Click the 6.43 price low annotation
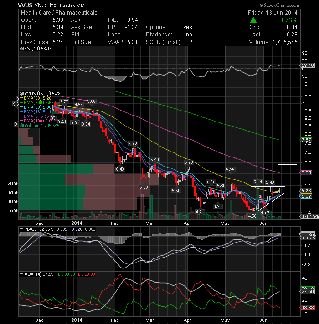The height and width of the screenshot is (324, 319). (x=120, y=169)
